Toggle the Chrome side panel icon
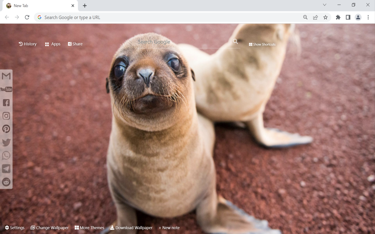This screenshot has width=375, height=234. (348, 17)
